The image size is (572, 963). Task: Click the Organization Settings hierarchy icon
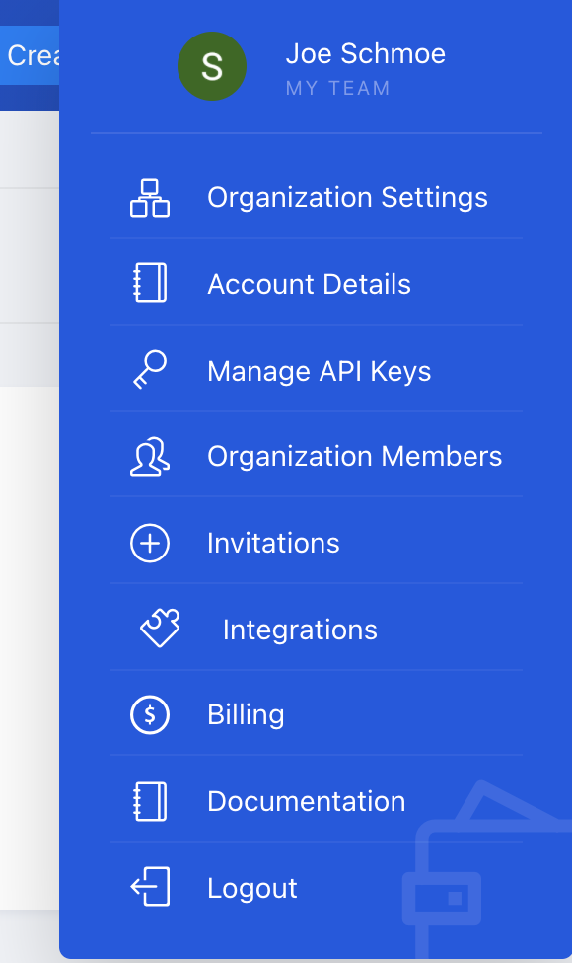[150, 197]
